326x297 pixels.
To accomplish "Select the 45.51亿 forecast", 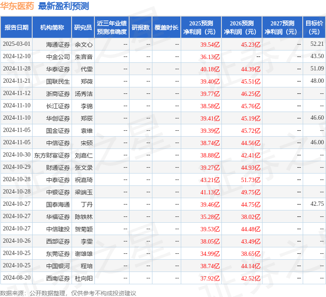I will tap(251, 81).
